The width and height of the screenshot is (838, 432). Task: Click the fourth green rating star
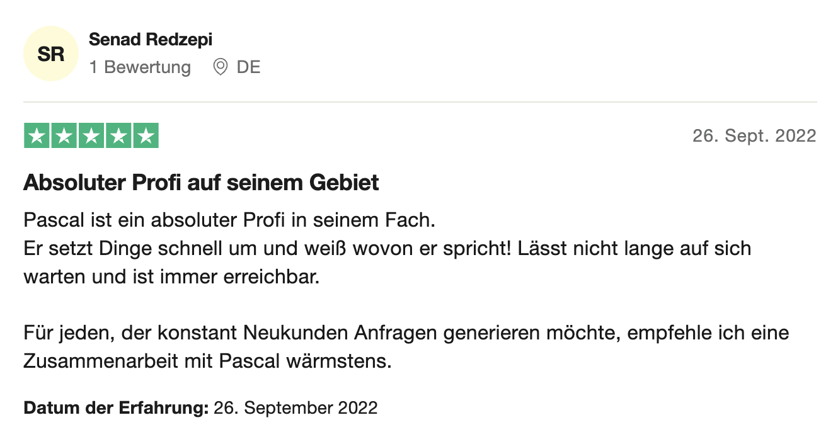[118, 136]
